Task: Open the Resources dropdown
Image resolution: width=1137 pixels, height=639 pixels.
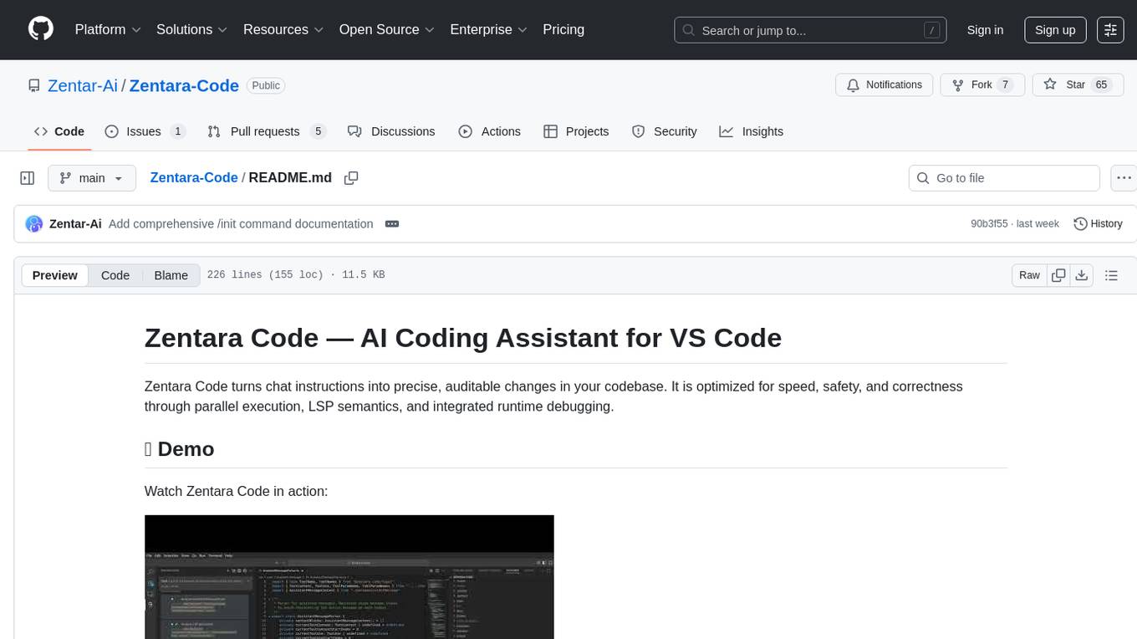Action: click(x=283, y=29)
